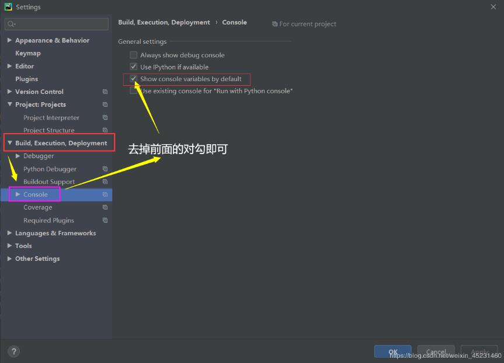Click the PyCharm logo icon in title bar
This screenshot has width=504, height=363.
[x=8, y=7]
